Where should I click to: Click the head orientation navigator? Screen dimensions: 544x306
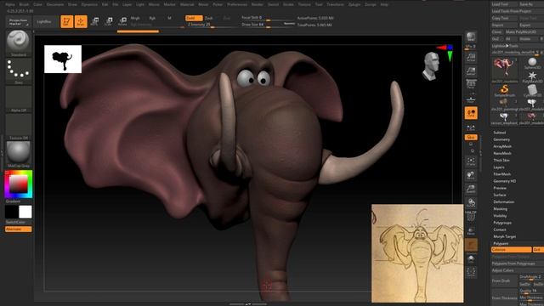[431, 66]
